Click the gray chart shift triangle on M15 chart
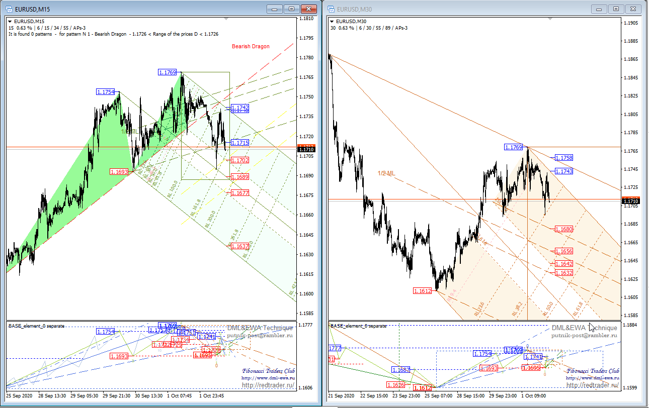This screenshot has width=649, height=408. pos(226,19)
